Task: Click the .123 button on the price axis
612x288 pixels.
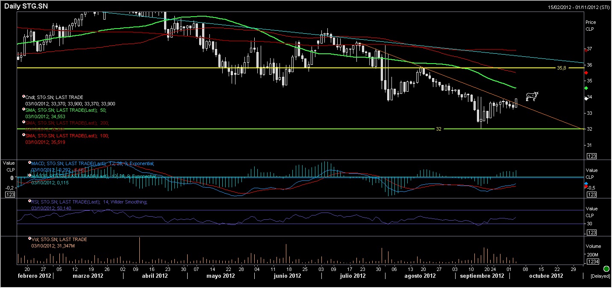Action: point(592,156)
